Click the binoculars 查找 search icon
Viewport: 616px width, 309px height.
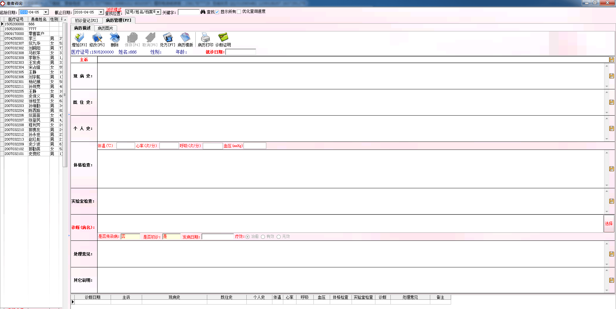pos(203,12)
